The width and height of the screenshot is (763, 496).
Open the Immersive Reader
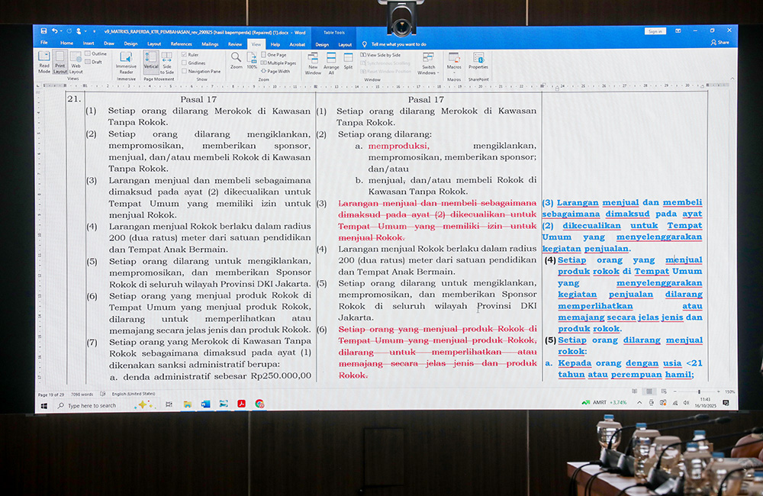coord(126,61)
